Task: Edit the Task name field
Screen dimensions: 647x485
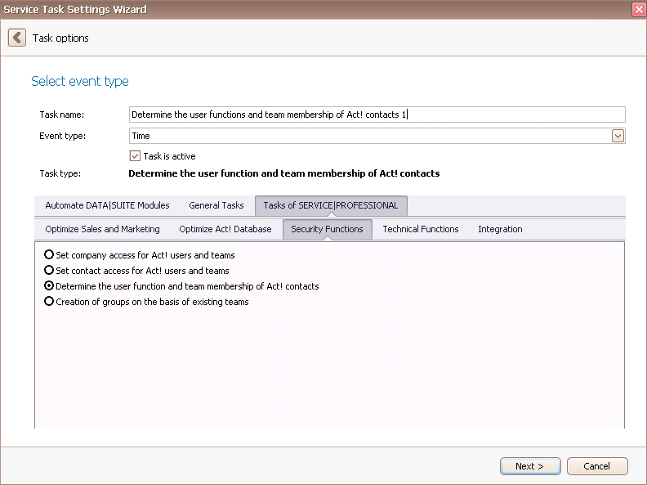Action: pos(377,115)
